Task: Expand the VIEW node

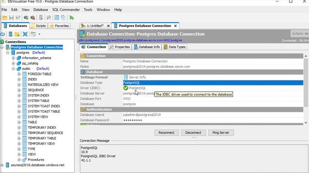Action: pos(19,154)
